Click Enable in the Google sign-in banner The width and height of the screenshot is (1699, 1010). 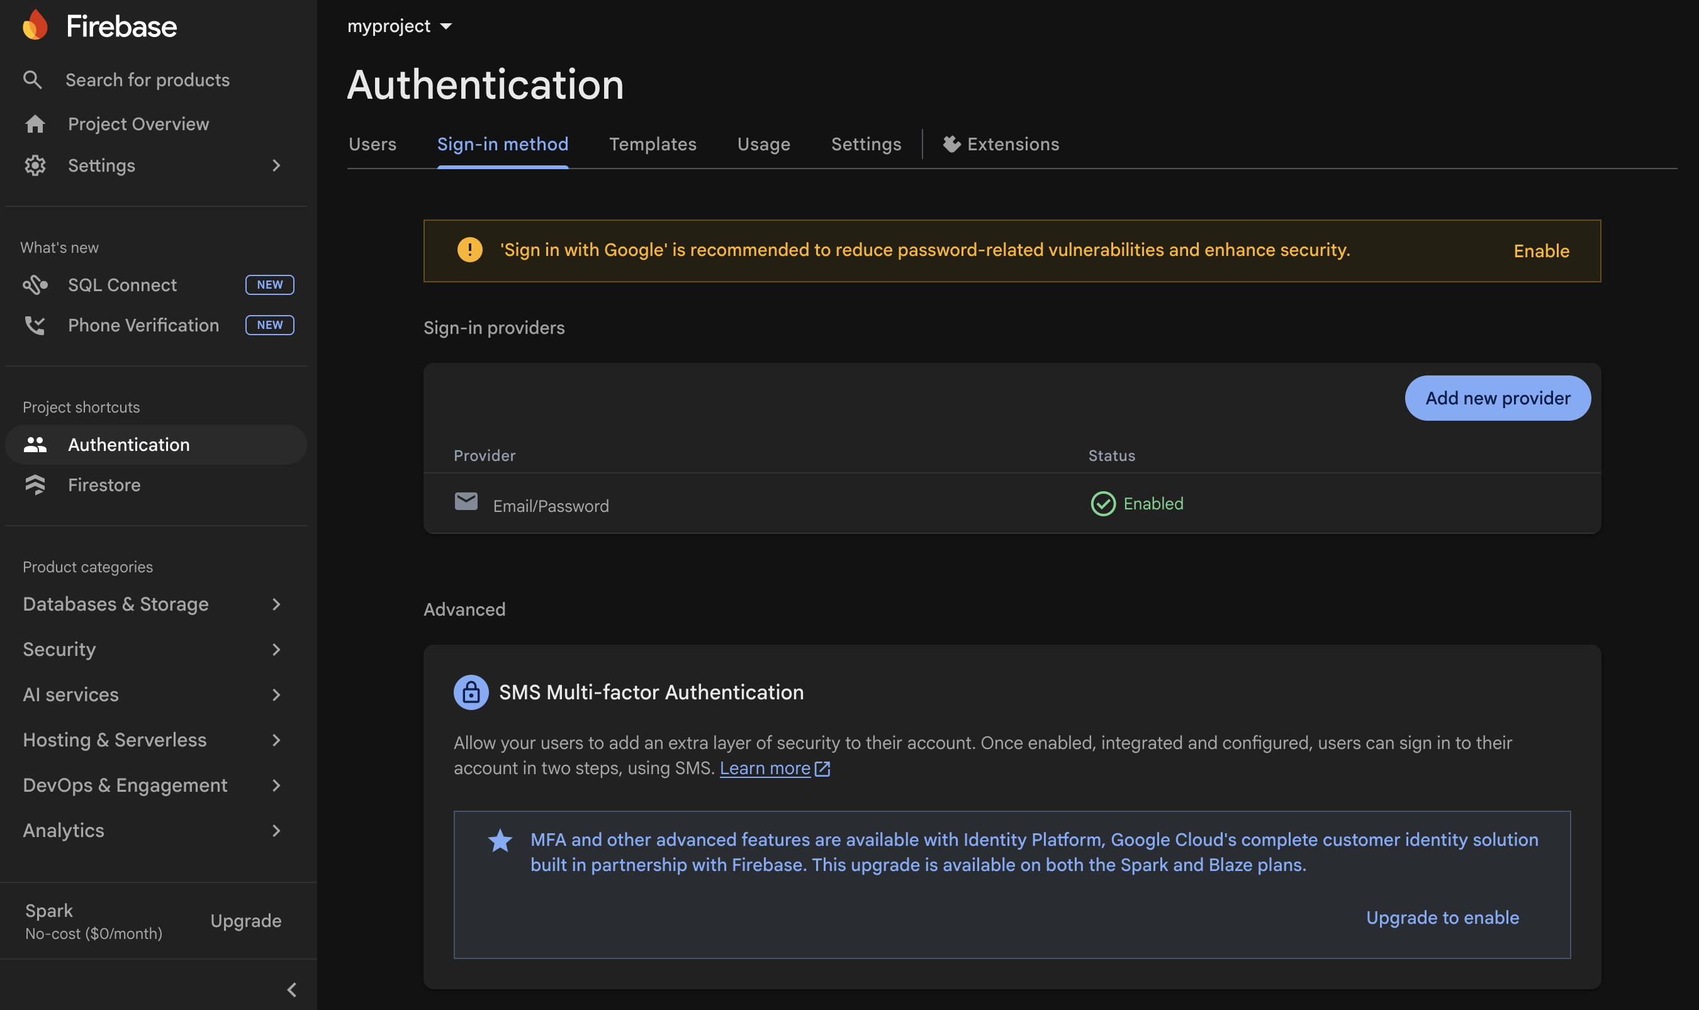pos(1541,251)
